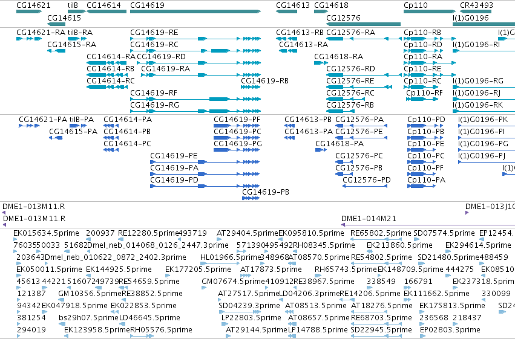The width and height of the screenshot is (515, 339).
Task: Select the CG14619-RB transcript label
Action: (264, 81)
